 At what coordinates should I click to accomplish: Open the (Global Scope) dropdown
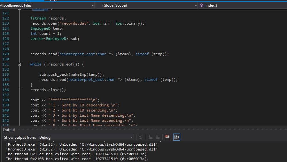pos(196,5)
